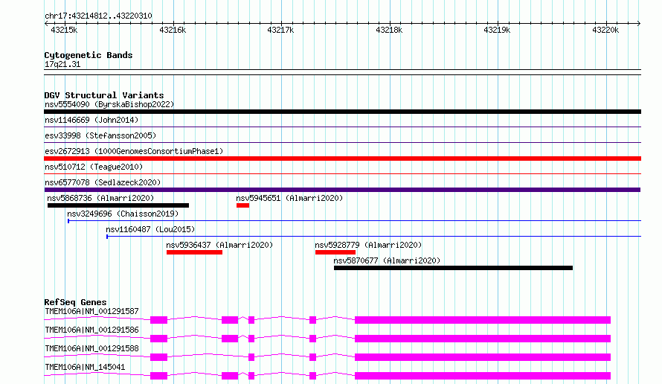Screen dimensions: 662x384
Task: Click the TMEM106A|NM_001291587 transcript label
Action: point(91,311)
